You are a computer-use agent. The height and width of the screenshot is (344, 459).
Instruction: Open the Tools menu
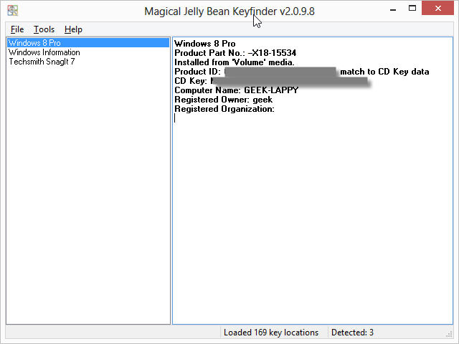[44, 29]
